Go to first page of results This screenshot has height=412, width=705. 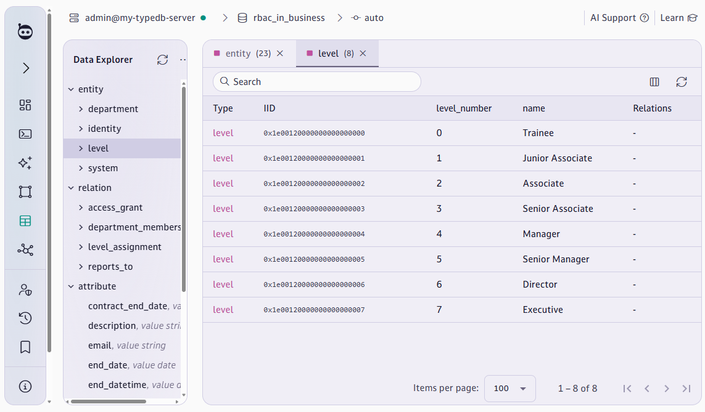[627, 389]
